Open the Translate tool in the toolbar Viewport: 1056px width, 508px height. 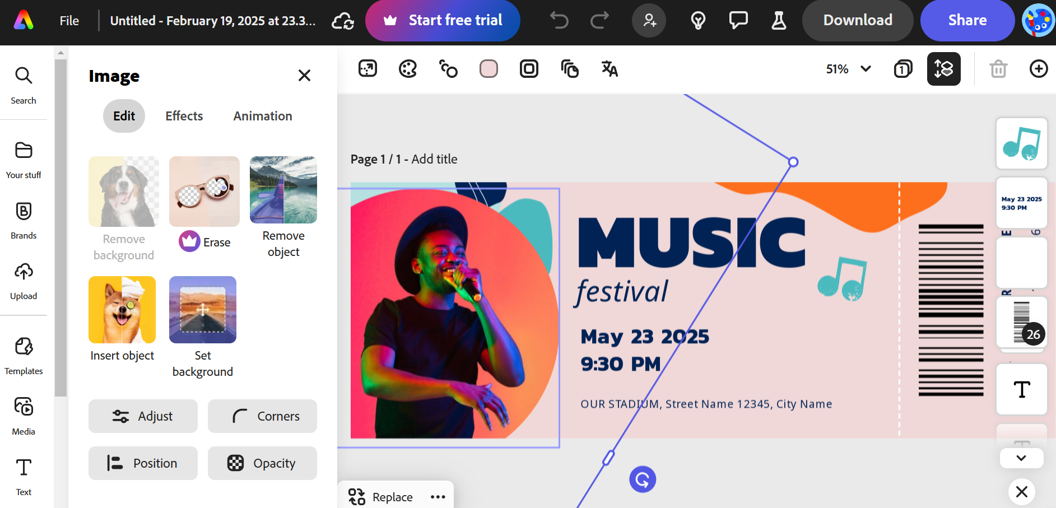[609, 69]
